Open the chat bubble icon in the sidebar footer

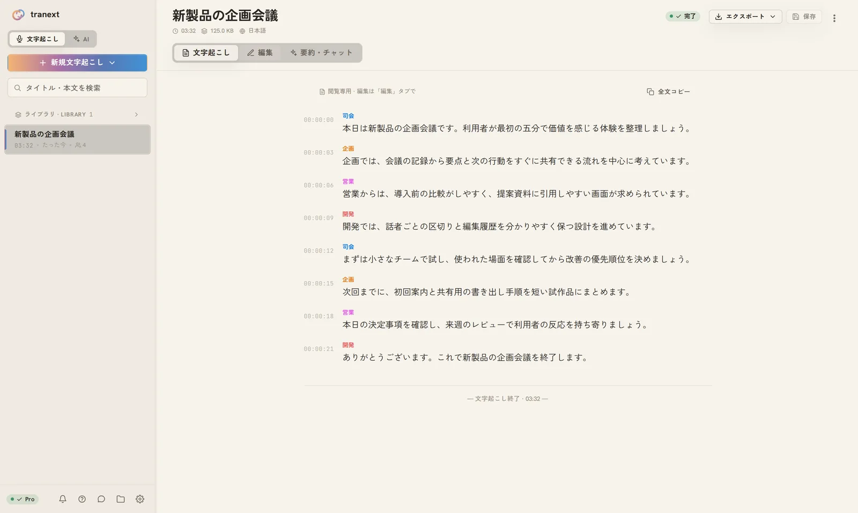(101, 499)
